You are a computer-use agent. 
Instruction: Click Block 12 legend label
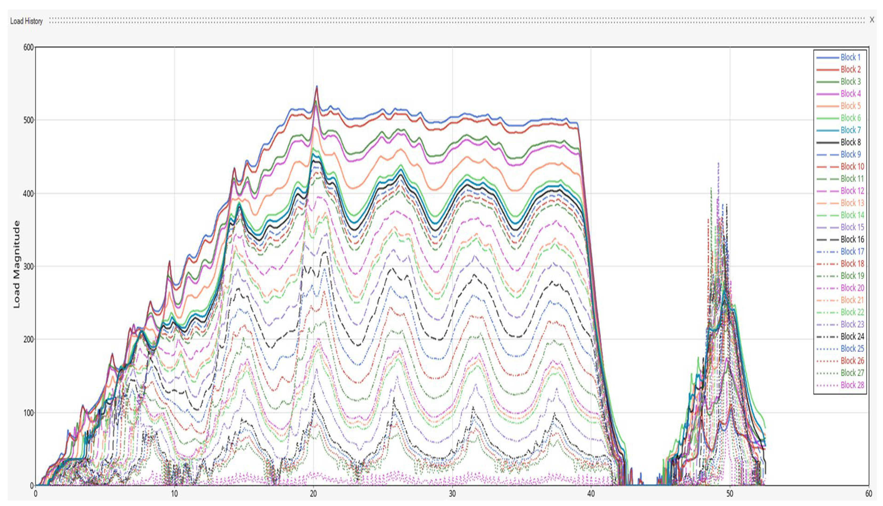click(852, 191)
